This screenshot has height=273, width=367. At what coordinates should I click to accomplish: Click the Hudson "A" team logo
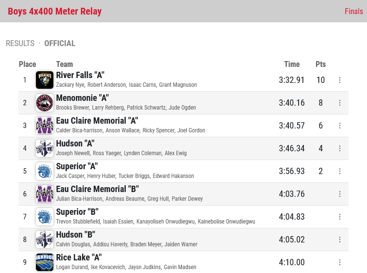pyautogui.click(x=45, y=148)
